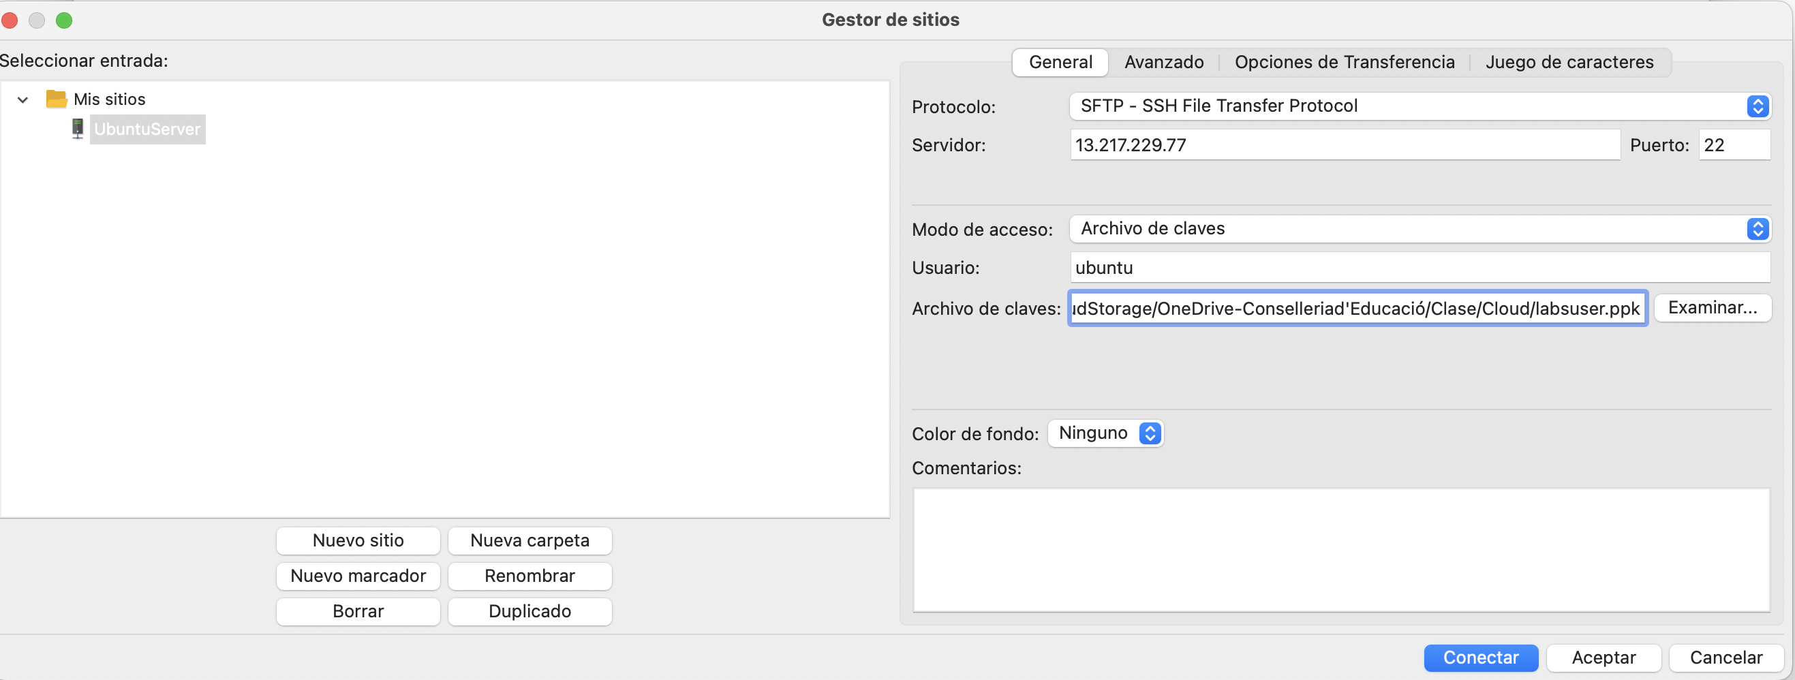Image resolution: width=1795 pixels, height=680 pixels.
Task: Open the Juego de caracteres tab
Action: pos(1569,62)
